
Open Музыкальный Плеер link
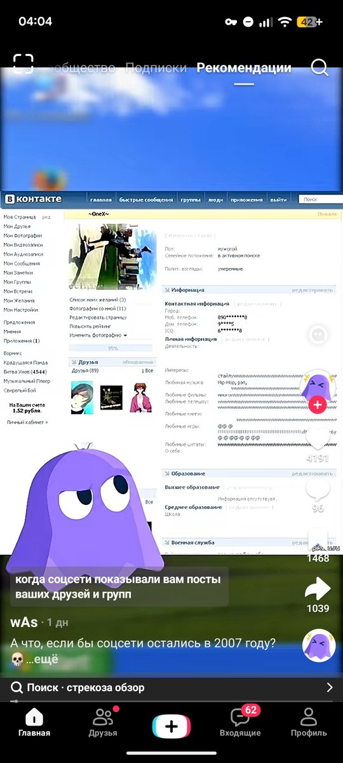point(27,381)
